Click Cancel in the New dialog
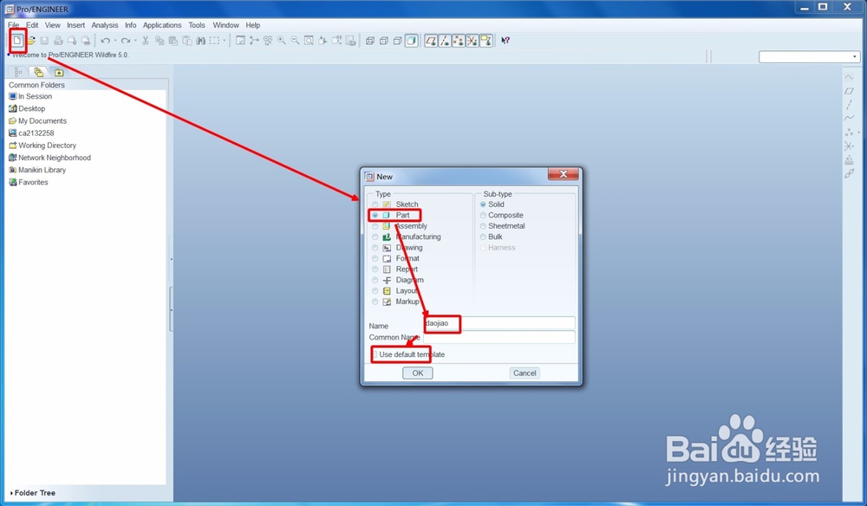867x506 pixels. [525, 373]
